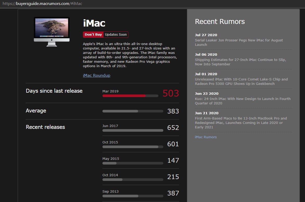Click the Sep 2013 release bar
The height and width of the screenshot is (202, 305).
tap(133, 196)
